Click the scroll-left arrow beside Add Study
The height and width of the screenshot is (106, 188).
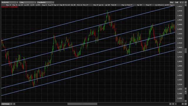(14, 104)
